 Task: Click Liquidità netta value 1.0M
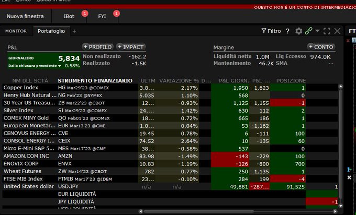click(x=262, y=57)
